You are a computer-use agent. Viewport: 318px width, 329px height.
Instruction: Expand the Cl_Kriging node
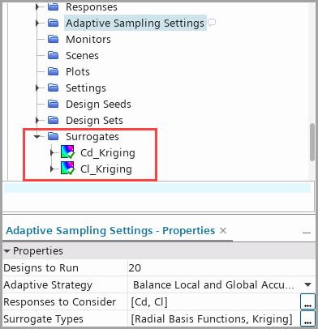[x=52, y=169]
